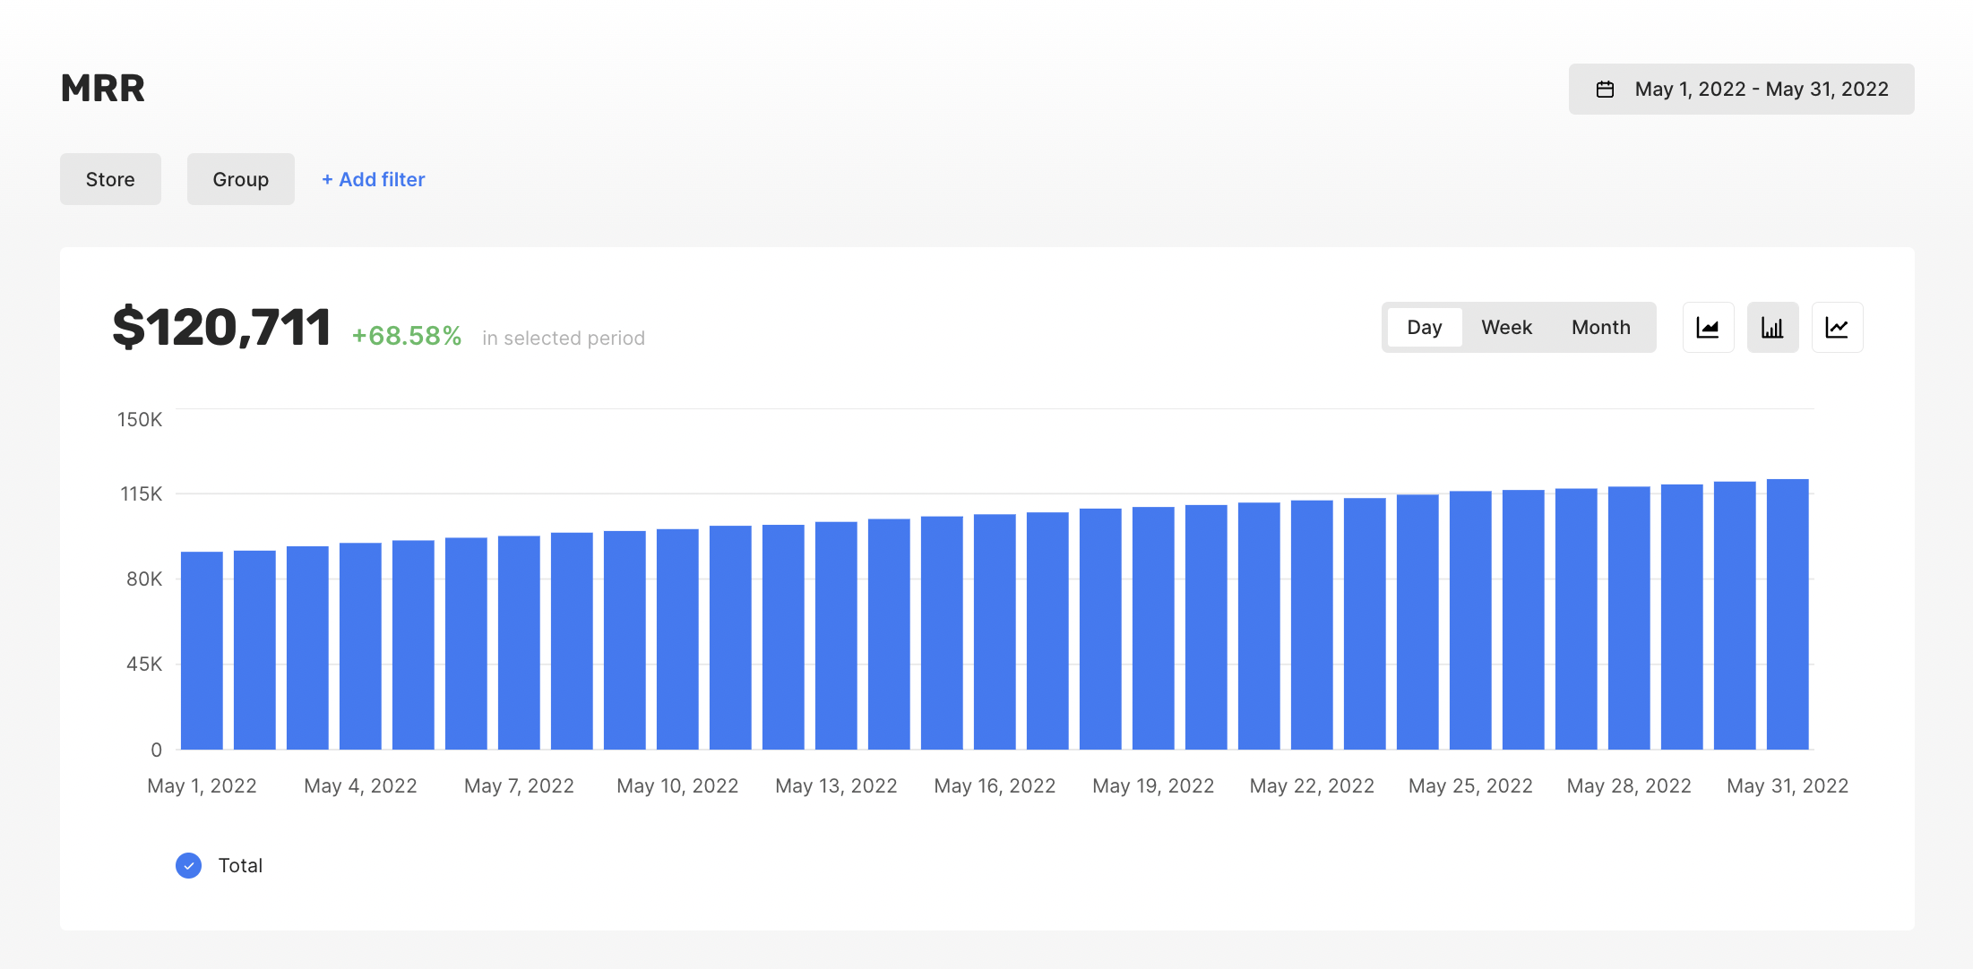This screenshot has height=969, width=1973.
Task: Click the May 31 bar in chart
Action: pos(1788,614)
